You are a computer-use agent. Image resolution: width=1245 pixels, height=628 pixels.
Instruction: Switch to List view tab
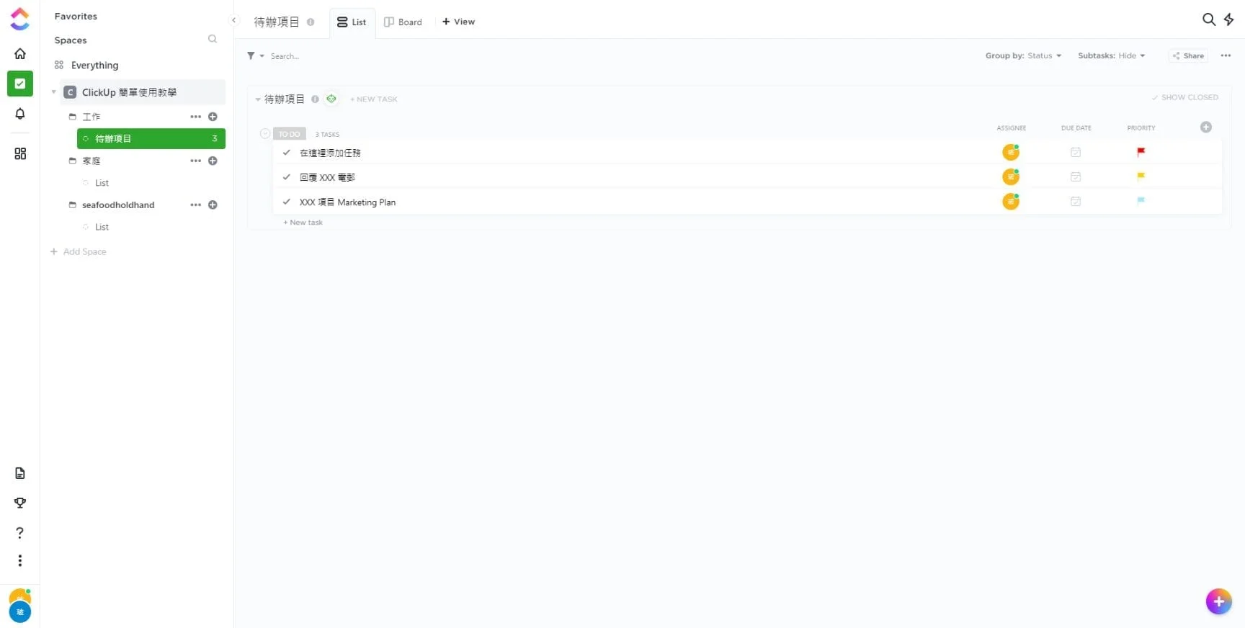(x=352, y=22)
